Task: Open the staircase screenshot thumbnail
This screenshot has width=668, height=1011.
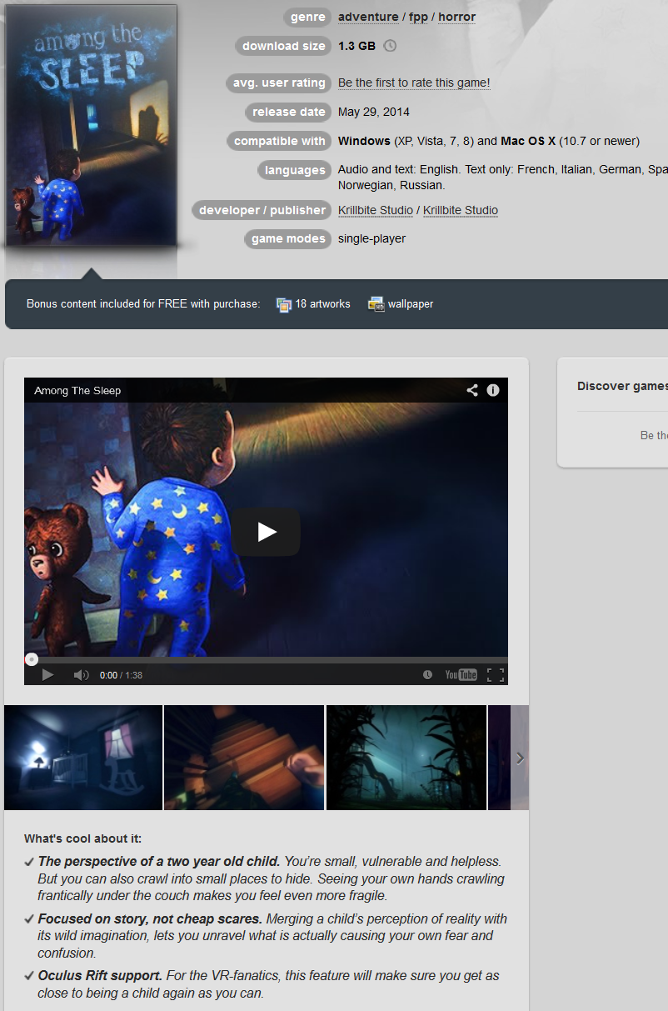Action: (x=244, y=758)
